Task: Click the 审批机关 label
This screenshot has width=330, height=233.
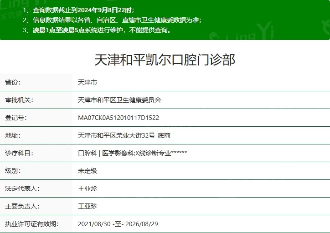Action: pos(19,100)
